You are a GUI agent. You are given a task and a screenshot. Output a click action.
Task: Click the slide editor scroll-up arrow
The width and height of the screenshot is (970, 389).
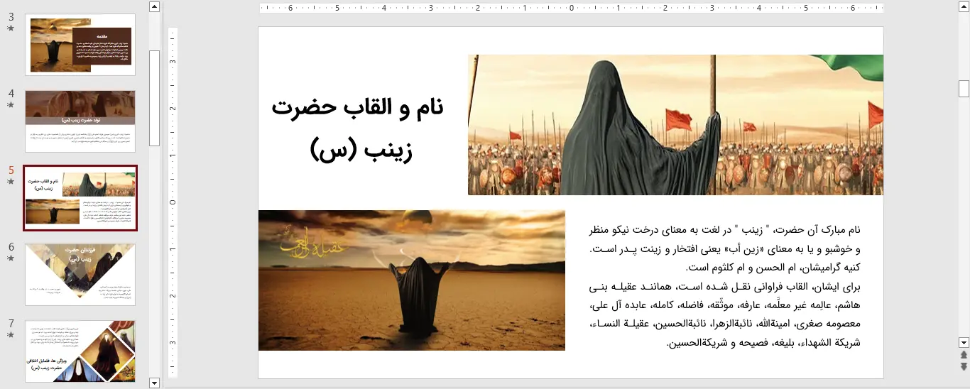[964, 6]
